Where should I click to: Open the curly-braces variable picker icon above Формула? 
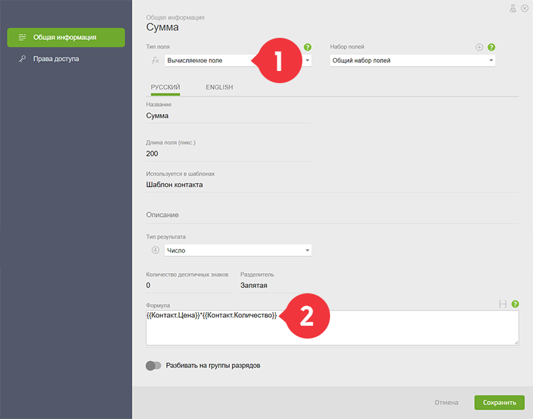tap(503, 304)
